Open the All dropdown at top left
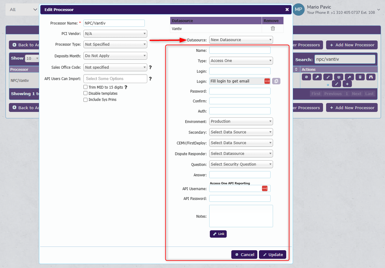 [x=23, y=10]
